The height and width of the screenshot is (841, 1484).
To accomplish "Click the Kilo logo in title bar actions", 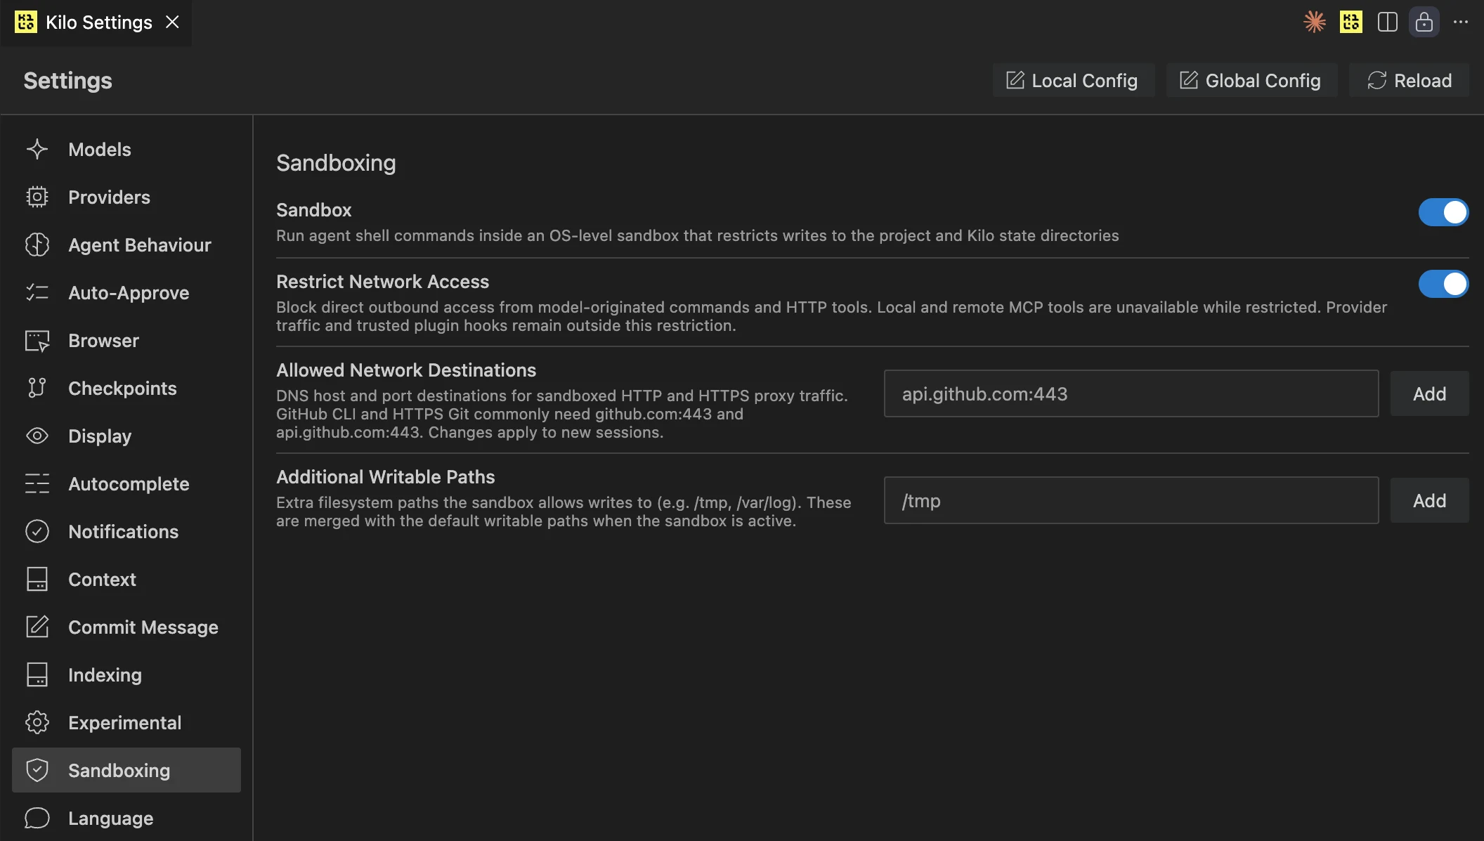I will [1351, 22].
